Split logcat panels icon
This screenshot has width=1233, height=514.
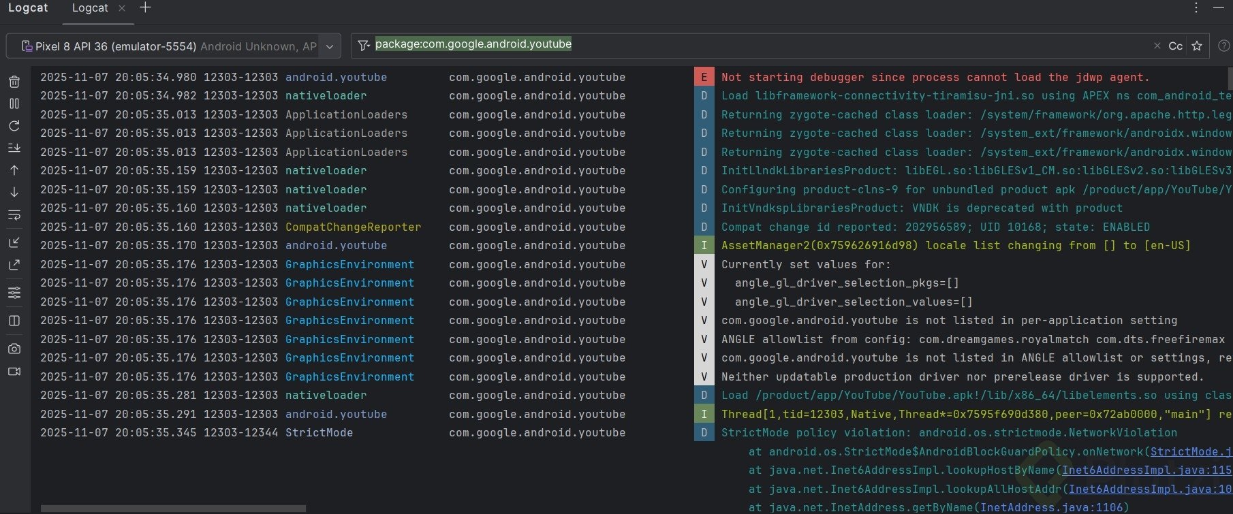[x=14, y=321]
